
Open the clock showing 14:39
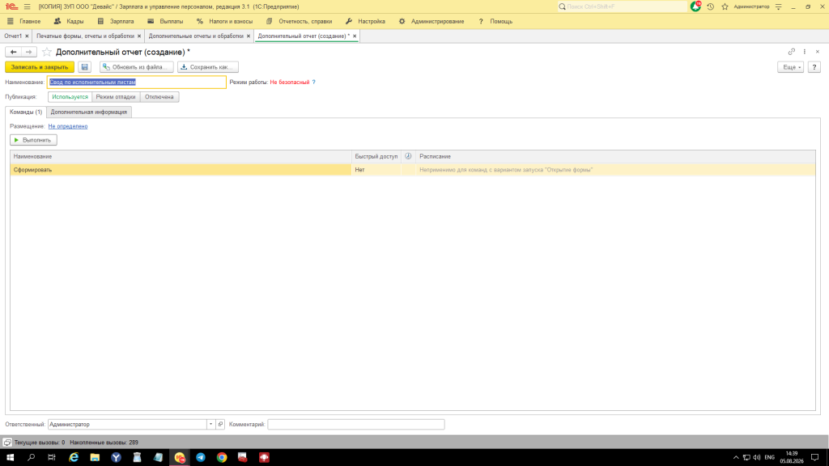792,458
